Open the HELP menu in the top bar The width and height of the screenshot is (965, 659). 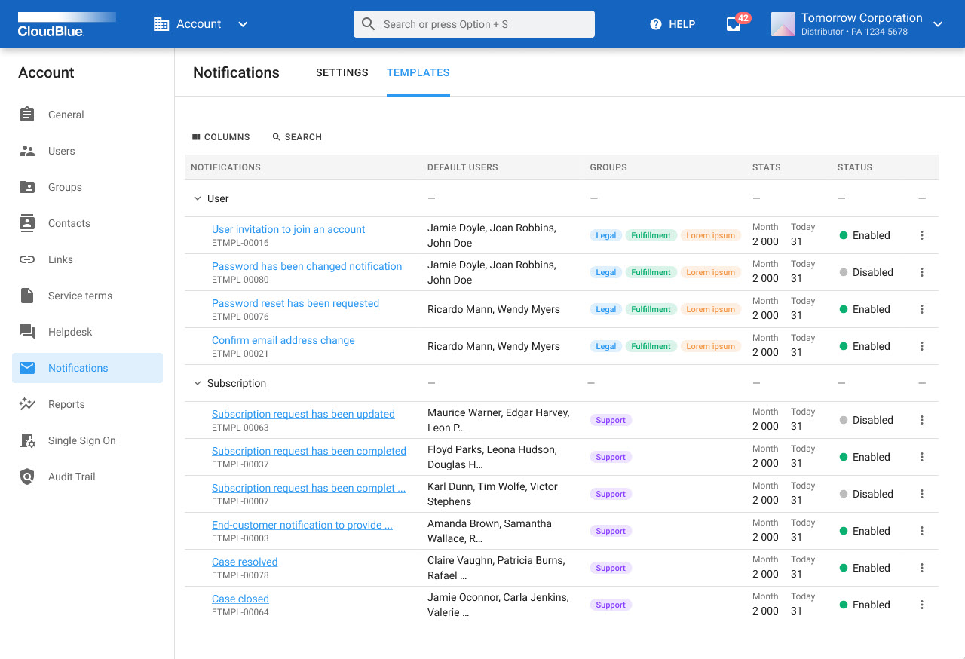click(672, 23)
